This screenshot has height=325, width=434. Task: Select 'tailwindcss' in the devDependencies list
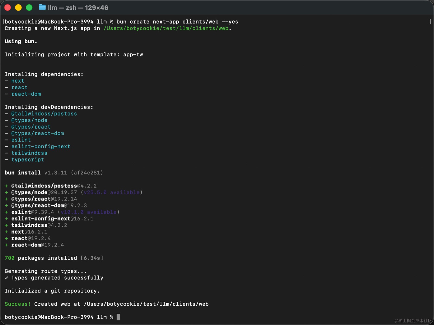29,153
